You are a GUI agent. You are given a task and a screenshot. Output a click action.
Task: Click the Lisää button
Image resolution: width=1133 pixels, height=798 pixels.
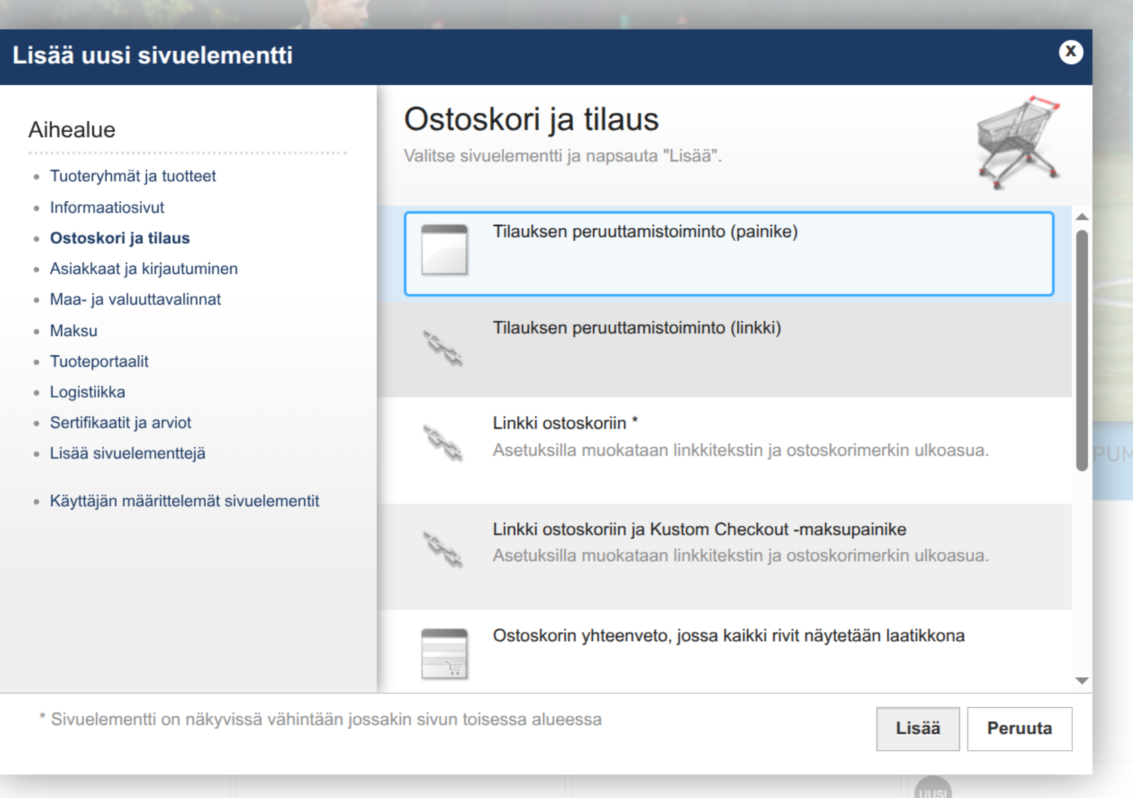point(917,728)
